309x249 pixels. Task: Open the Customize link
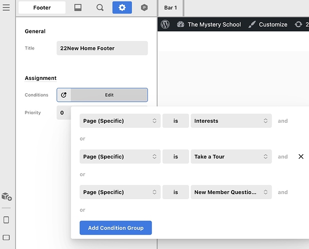coord(273,24)
